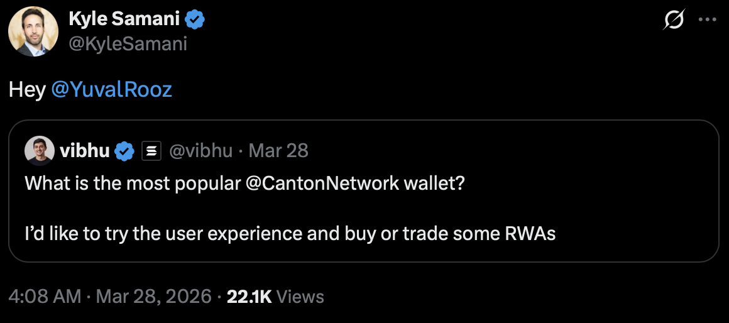The image size is (729, 323).
Task: Click the Grok icon on the tweet
Action: pyautogui.click(x=674, y=20)
